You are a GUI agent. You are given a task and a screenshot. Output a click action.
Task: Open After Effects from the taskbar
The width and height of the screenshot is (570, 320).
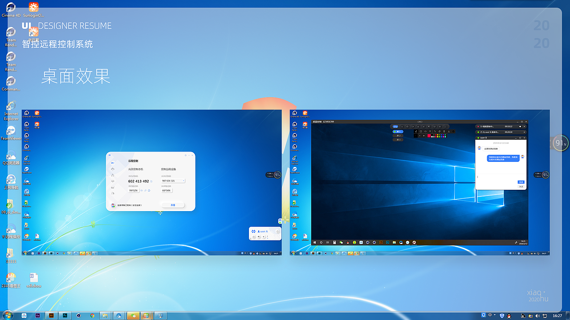click(x=38, y=316)
